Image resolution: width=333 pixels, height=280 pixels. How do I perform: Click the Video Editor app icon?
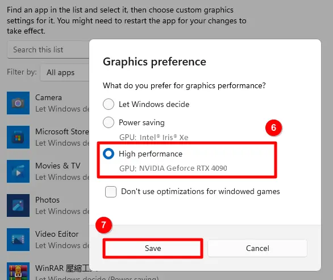click(18, 240)
